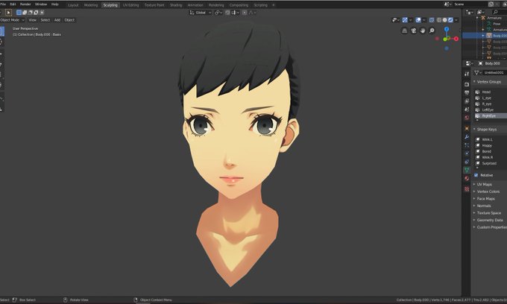Click the orthographic/perspective grid toggle
This screenshot has width=507, height=304.
[405, 31]
